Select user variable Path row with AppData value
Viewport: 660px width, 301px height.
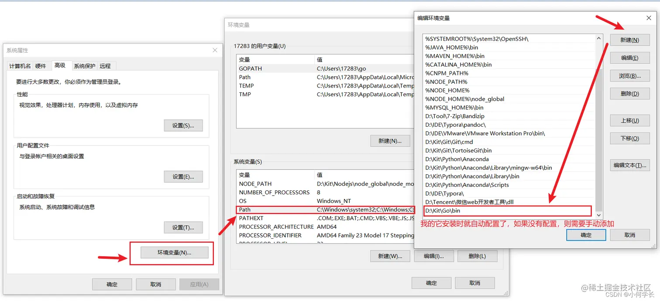pyautogui.click(x=325, y=77)
